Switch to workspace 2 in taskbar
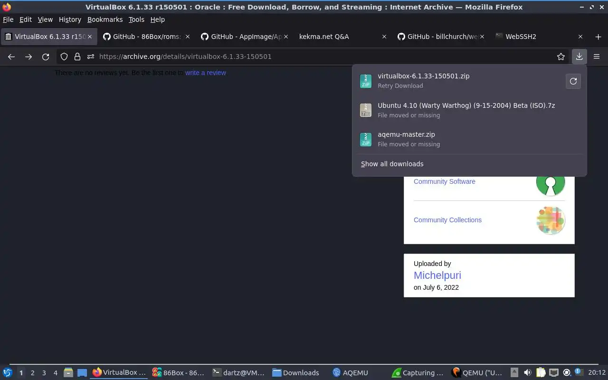Viewport: 608px width, 380px height. (33, 373)
